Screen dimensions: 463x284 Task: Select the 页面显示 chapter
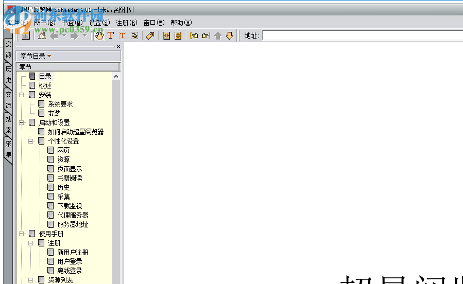[x=70, y=169]
